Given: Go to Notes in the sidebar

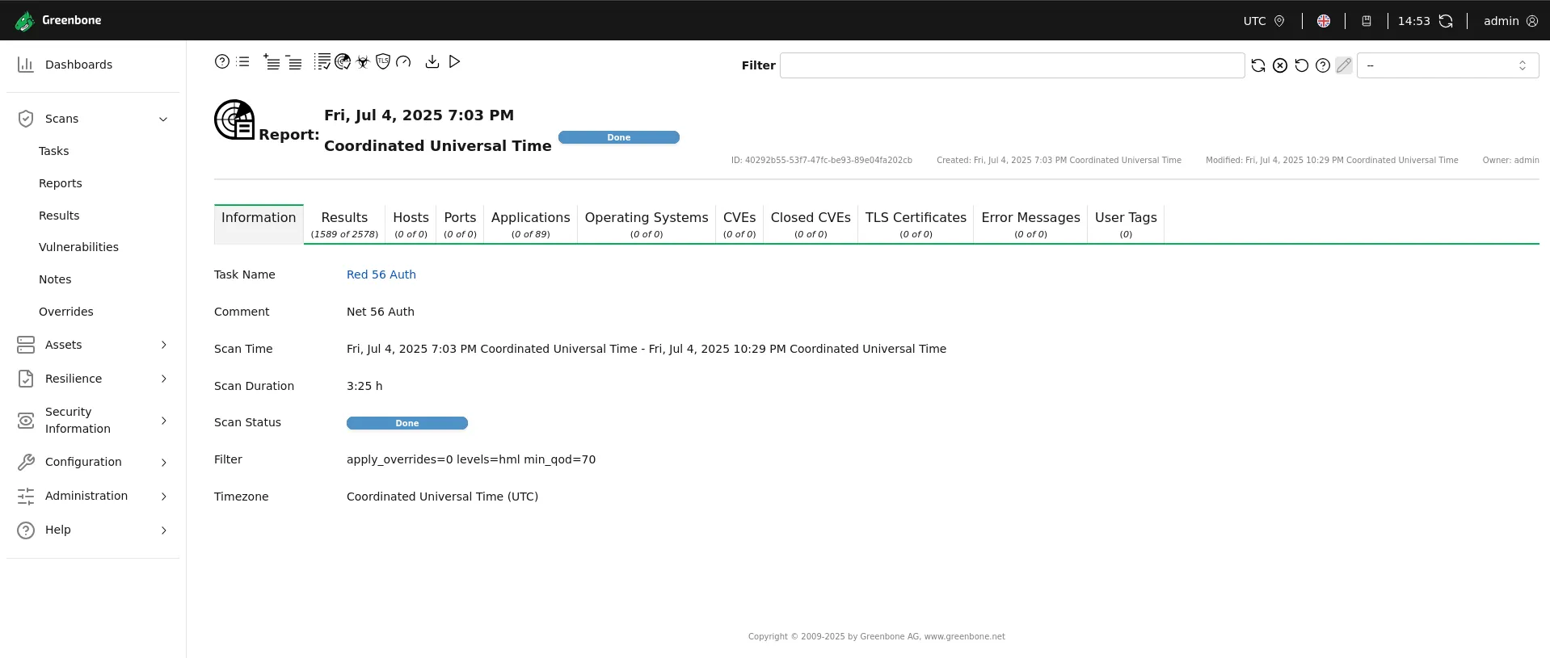Looking at the screenshot, I should [x=55, y=279].
